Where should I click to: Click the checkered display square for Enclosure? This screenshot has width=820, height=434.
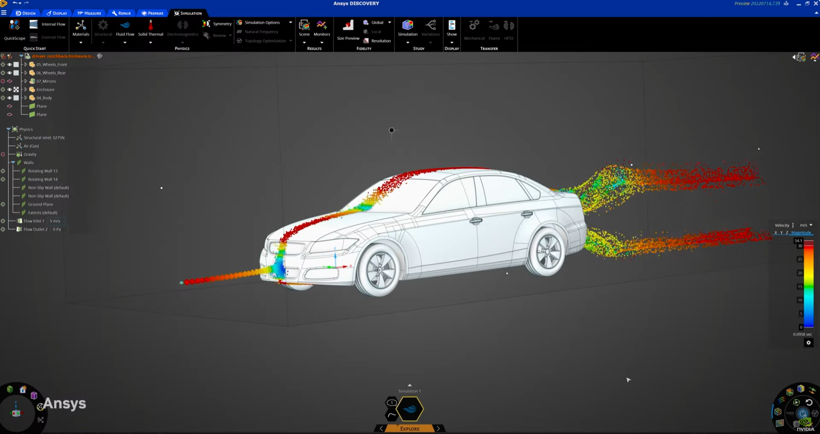click(16, 90)
